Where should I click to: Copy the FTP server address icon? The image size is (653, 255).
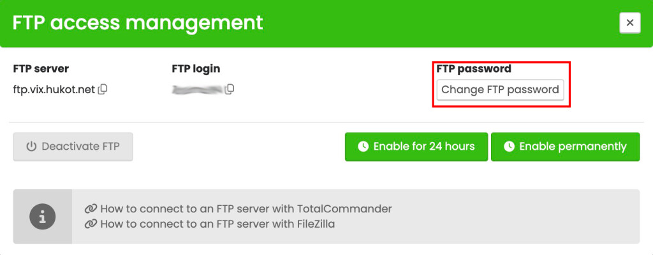click(103, 89)
